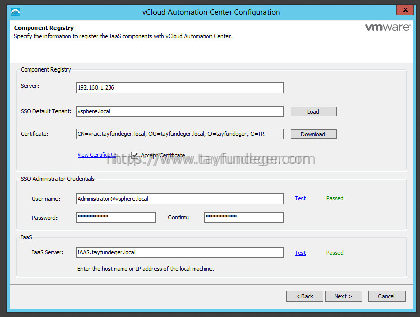
Task: Test the IaaS Server connection
Action: [x=300, y=253]
